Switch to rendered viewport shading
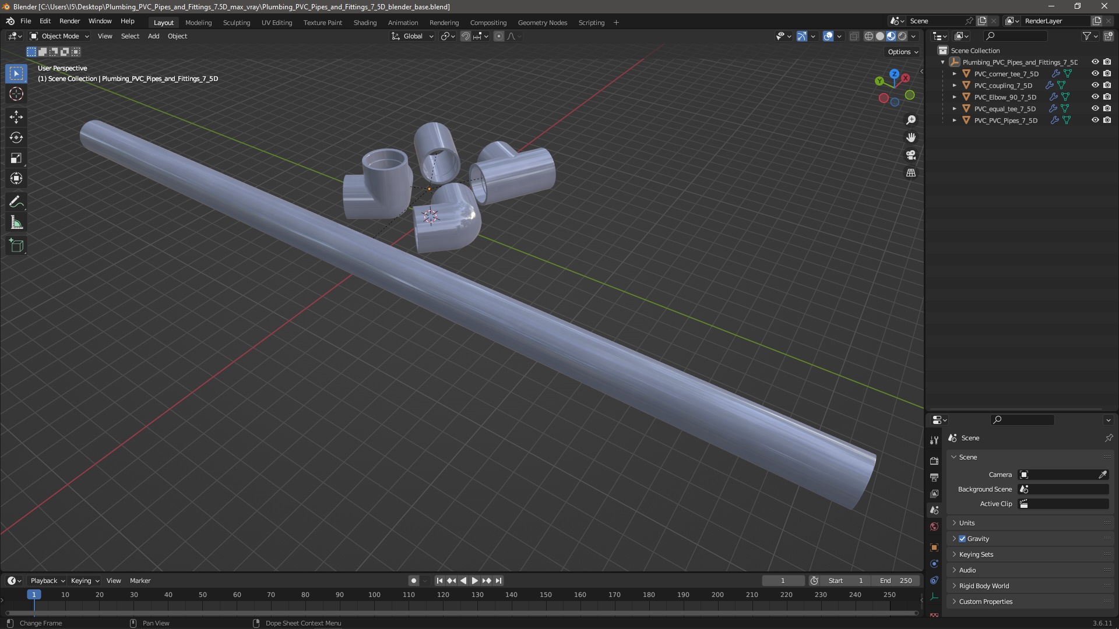Viewport: 1119px width, 629px height. point(902,36)
